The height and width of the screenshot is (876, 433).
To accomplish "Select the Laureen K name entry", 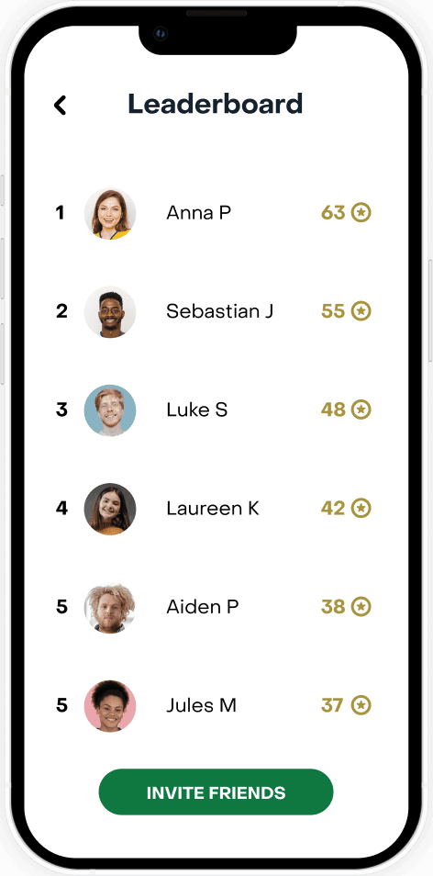I will point(213,508).
